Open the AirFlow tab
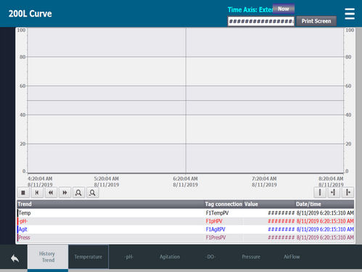 coord(292,257)
